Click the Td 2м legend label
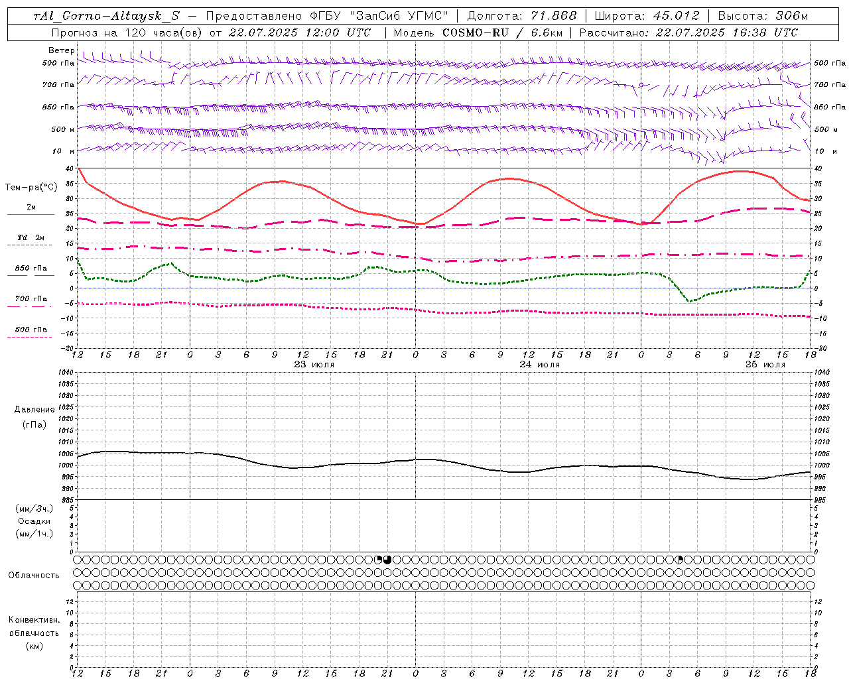The image size is (849, 679). [x=31, y=237]
